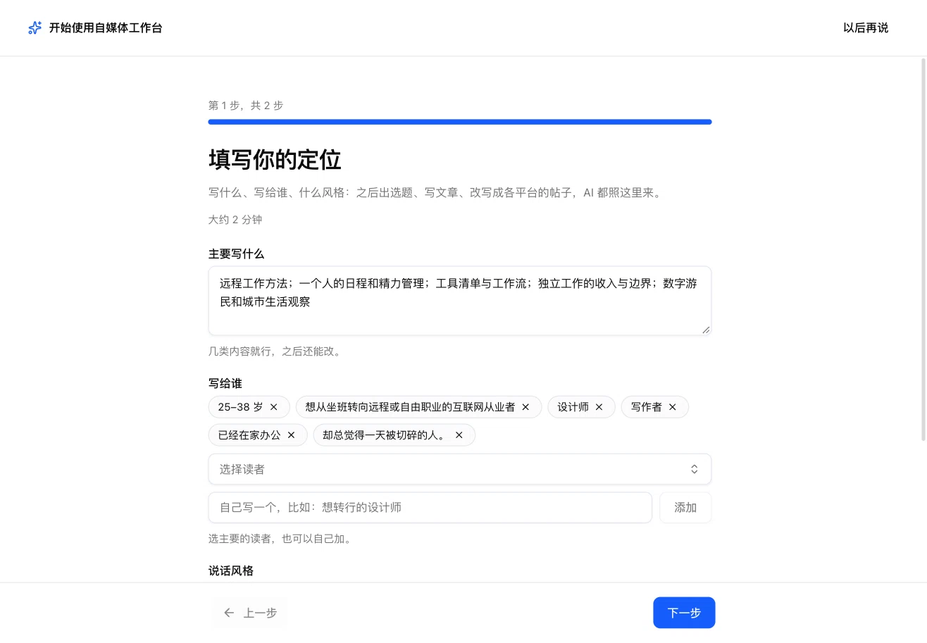This screenshot has height=643, width=927.
Task: Remove the "却总觉得一天被切碎的人。" tag
Action: coord(459,435)
